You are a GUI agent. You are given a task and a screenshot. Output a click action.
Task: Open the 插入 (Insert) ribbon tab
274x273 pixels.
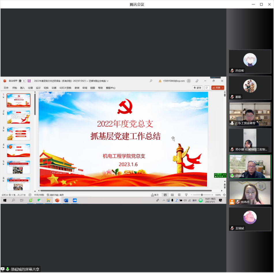[22, 88]
